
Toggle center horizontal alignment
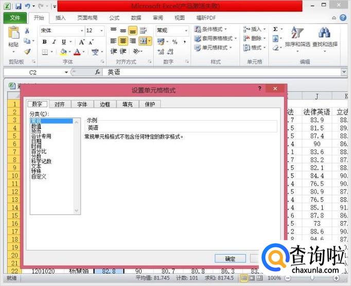[123, 41]
